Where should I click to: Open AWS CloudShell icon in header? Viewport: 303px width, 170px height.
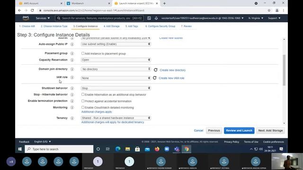coord(149,18)
